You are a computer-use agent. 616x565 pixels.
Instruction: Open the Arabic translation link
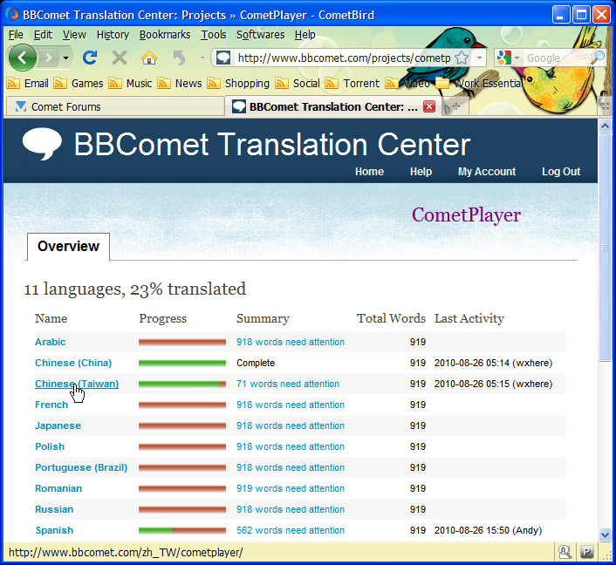click(51, 342)
